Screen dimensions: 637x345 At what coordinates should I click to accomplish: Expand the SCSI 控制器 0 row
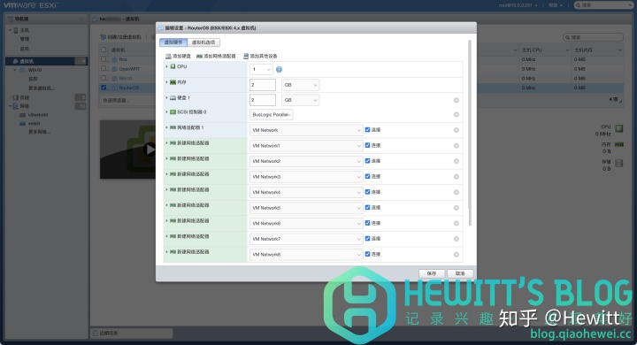[166, 111]
